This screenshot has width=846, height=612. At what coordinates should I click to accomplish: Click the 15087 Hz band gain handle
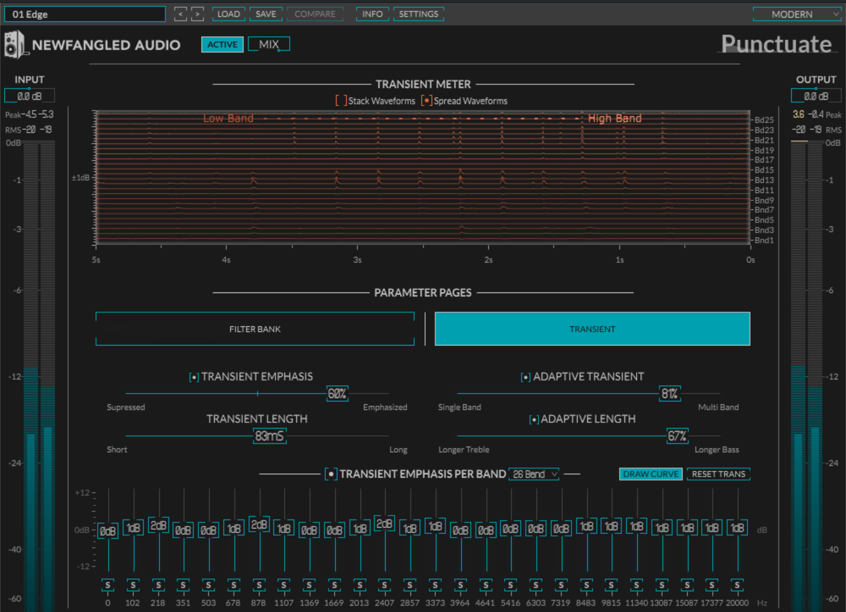coord(687,528)
